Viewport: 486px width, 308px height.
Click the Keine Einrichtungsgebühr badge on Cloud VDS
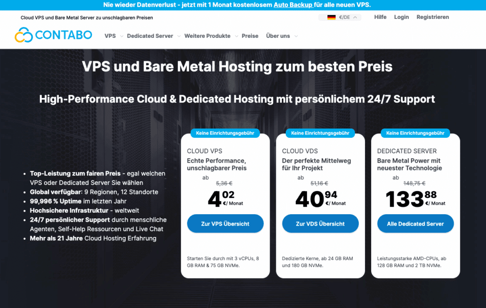(x=320, y=133)
